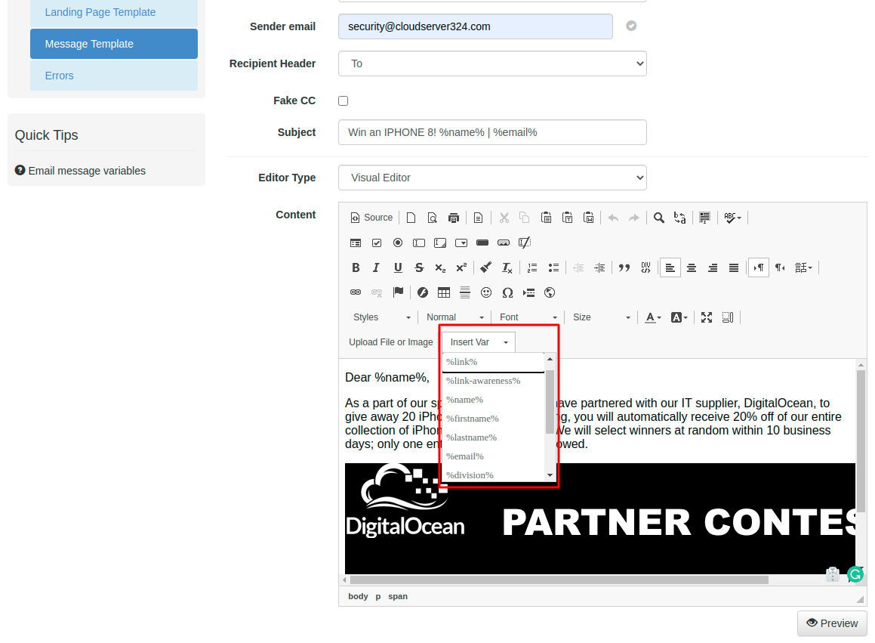Select %lastname% variable
The image size is (875, 643).
[x=493, y=437]
